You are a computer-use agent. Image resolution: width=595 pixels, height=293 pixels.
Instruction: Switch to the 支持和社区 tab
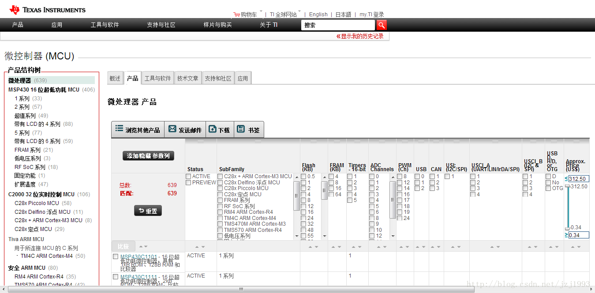pos(218,78)
